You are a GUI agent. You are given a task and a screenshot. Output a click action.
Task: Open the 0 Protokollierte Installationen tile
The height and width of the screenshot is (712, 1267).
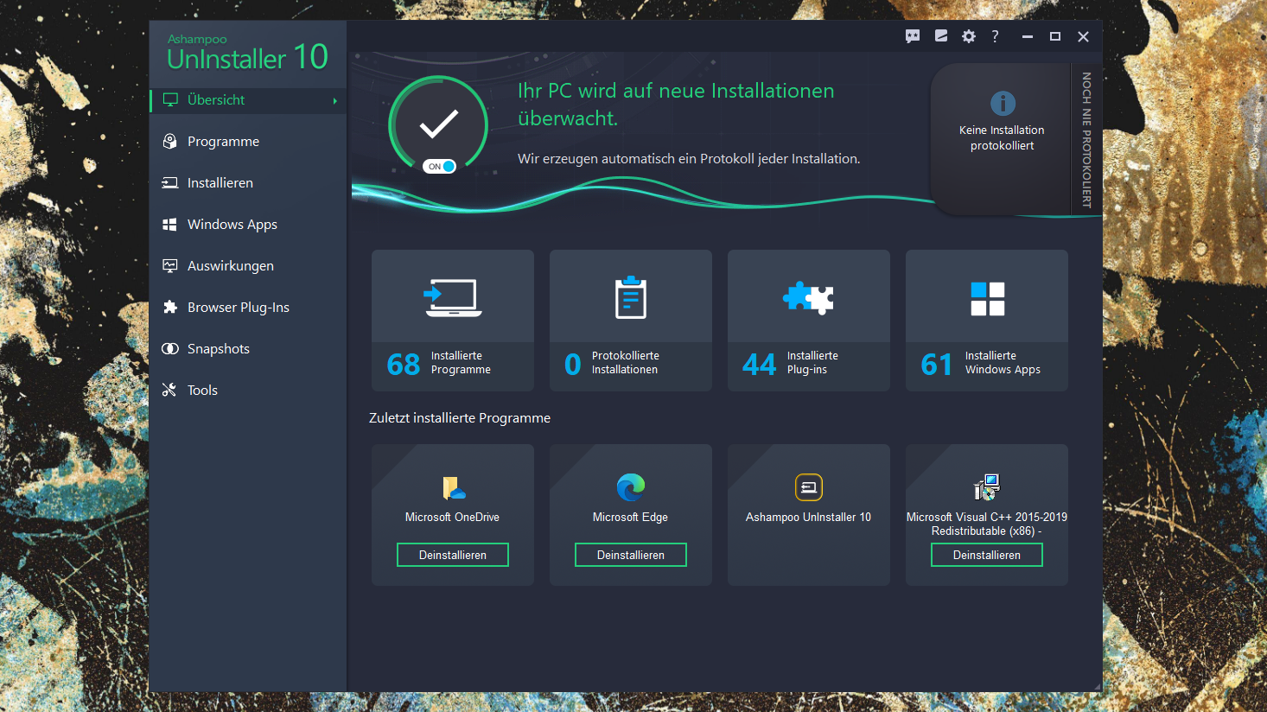[631, 321]
